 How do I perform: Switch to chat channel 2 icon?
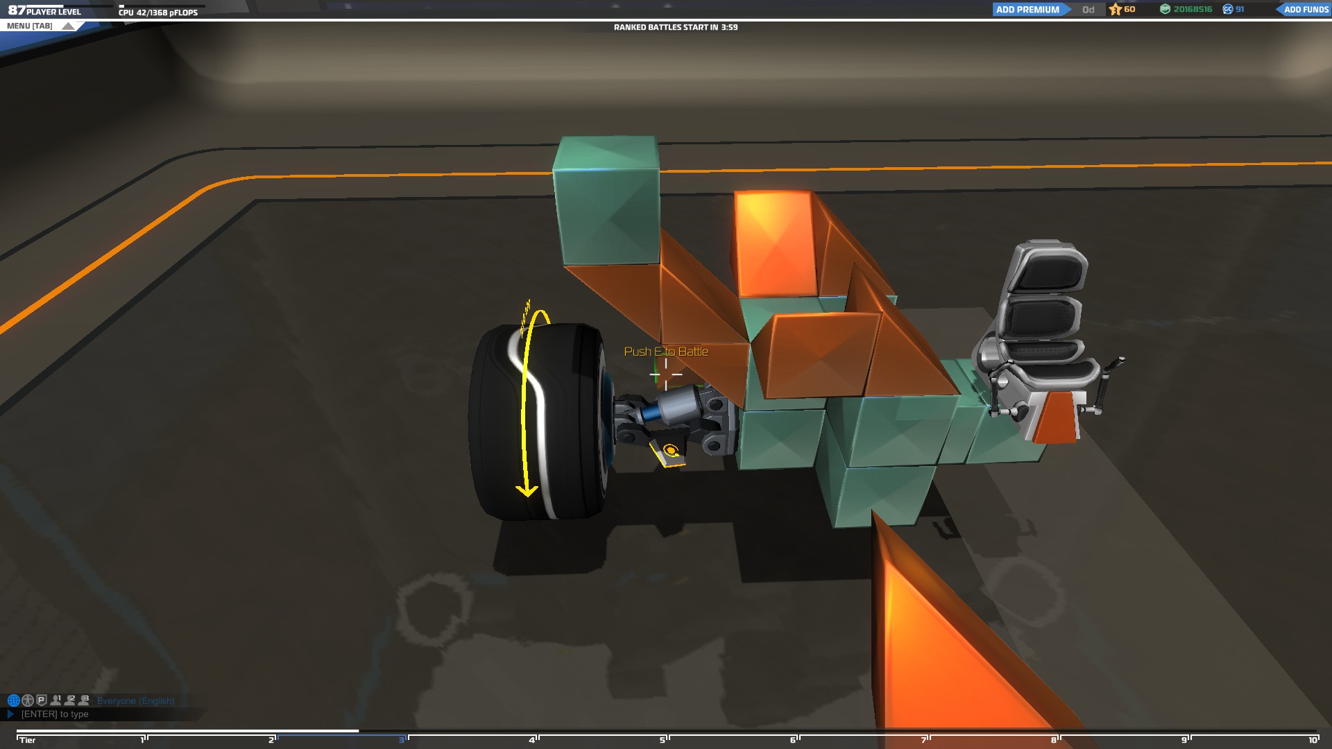click(x=70, y=700)
